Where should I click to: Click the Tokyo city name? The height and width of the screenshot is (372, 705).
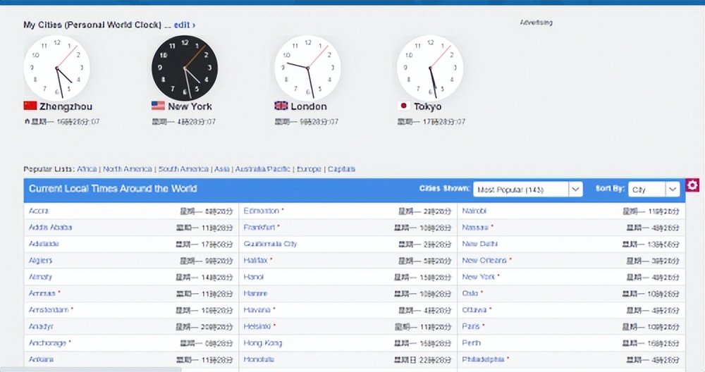[428, 106]
